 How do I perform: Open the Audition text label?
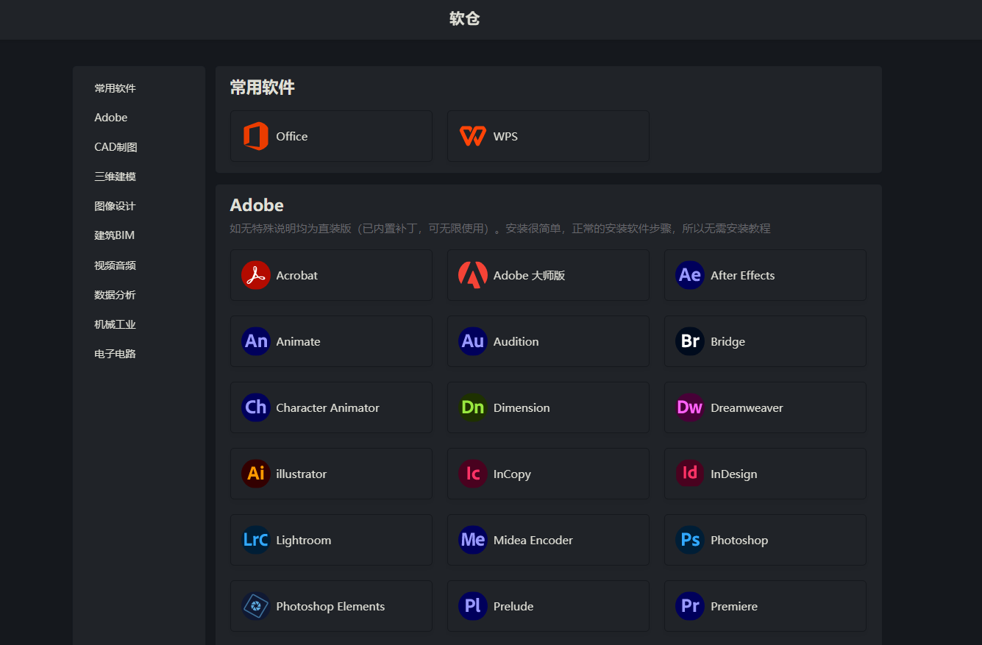[x=516, y=341]
